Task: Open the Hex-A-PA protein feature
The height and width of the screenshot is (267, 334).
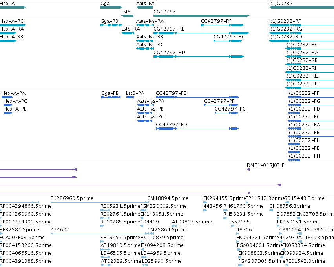Action: pos(7,97)
